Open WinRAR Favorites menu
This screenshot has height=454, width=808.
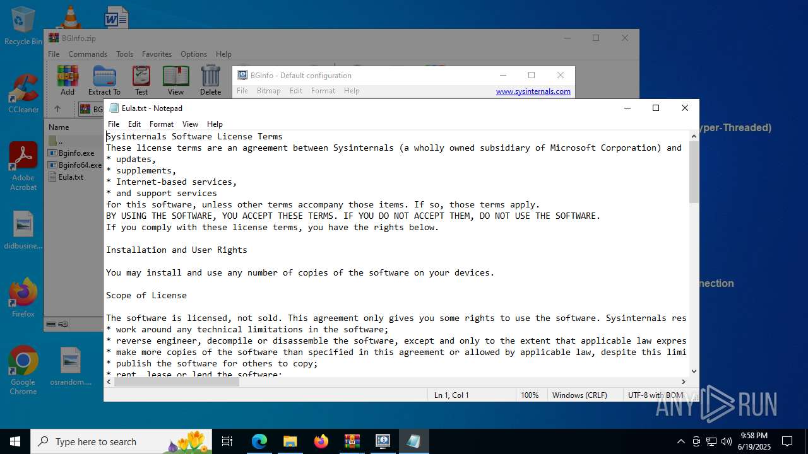pyautogui.click(x=157, y=54)
